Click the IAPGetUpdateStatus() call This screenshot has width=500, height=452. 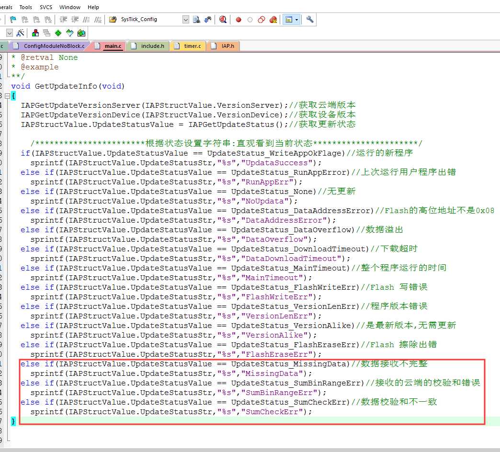coord(236,124)
